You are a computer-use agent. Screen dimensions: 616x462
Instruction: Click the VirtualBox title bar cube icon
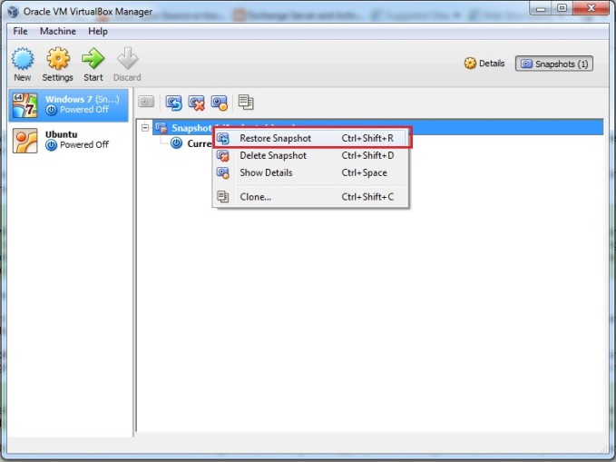coord(13,12)
